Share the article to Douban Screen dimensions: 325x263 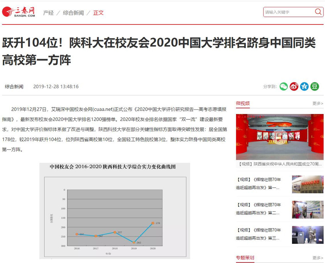point(314,87)
